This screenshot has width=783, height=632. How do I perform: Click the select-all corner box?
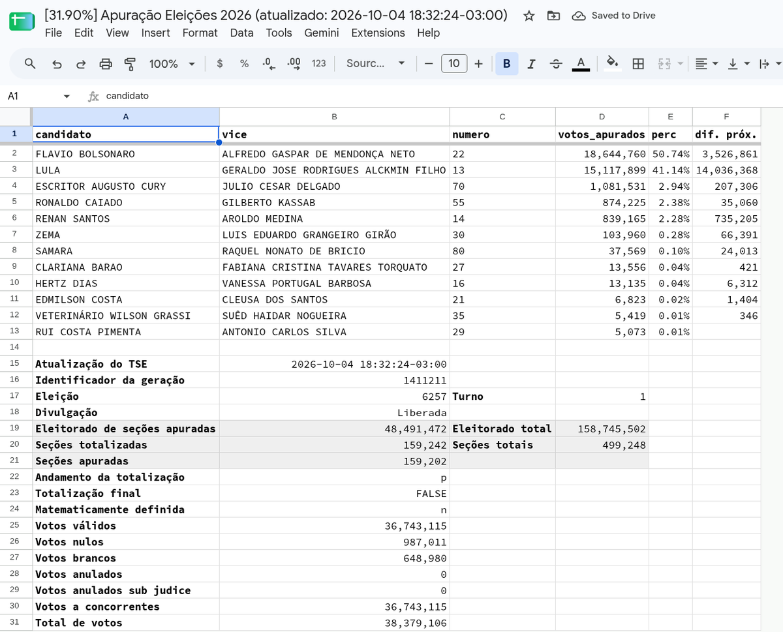15,117
